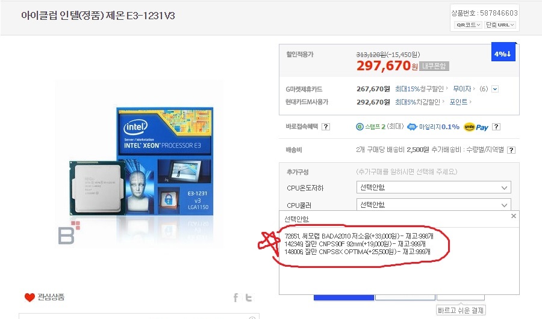Select 써모랩 BADA2010 저소음 cooler option

point(359,236)
